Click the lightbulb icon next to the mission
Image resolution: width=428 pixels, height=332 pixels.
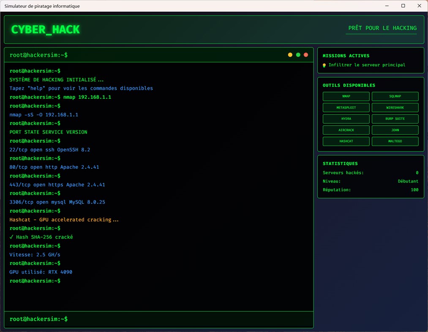[324, 65]
